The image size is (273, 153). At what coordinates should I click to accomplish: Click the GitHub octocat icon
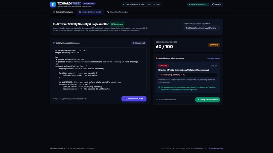[213, 4]
